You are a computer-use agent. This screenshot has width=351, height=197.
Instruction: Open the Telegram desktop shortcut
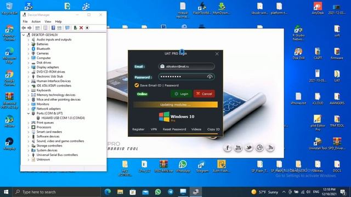point(202,166)
